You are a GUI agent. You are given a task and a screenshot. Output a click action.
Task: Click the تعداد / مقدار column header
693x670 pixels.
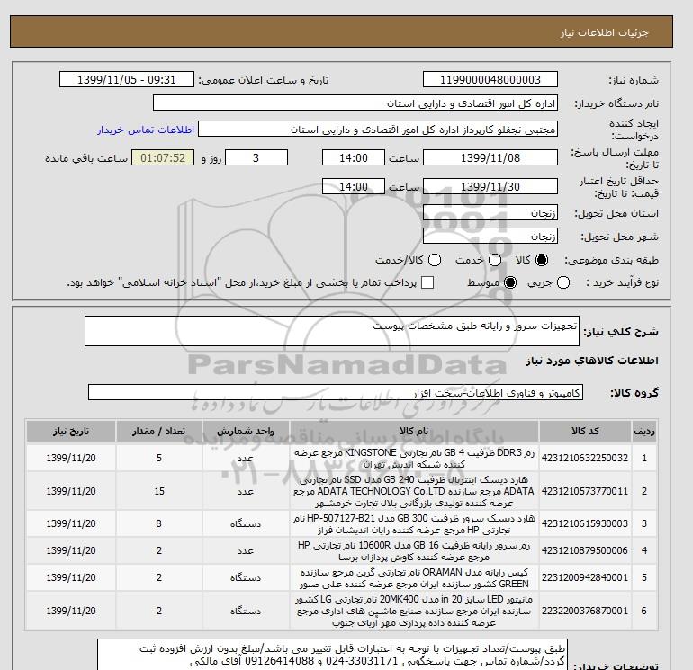[159, 431]
